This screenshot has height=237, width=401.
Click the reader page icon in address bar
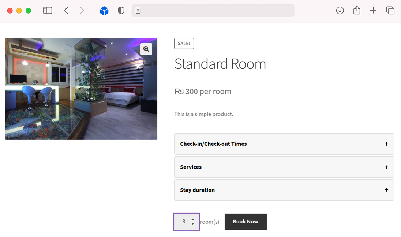pos(138,11)
